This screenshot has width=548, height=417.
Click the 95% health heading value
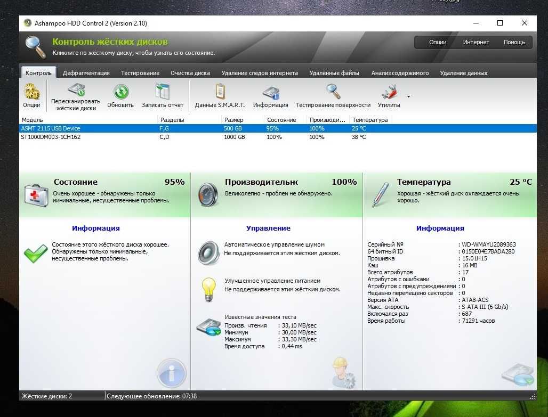[174, 182]
